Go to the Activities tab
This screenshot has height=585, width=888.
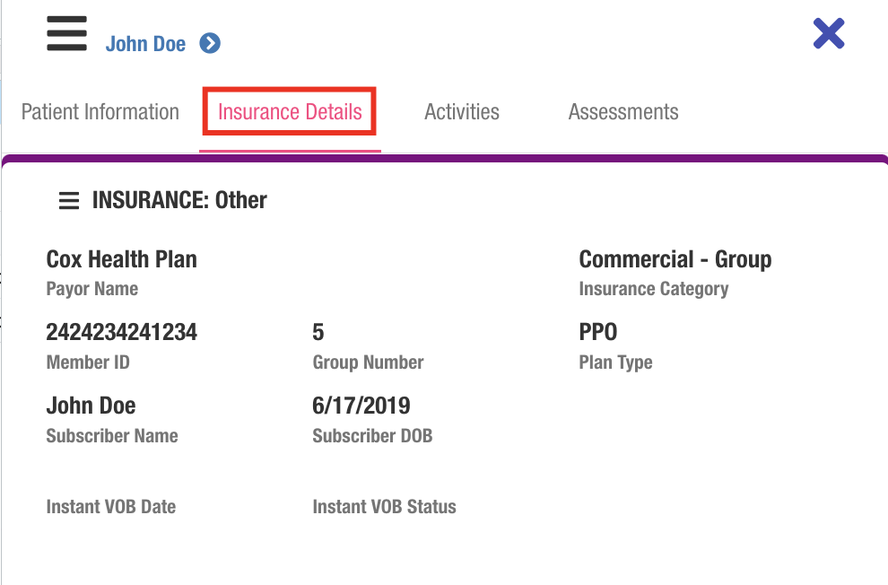pyautogui.click(x=462, y=112)
